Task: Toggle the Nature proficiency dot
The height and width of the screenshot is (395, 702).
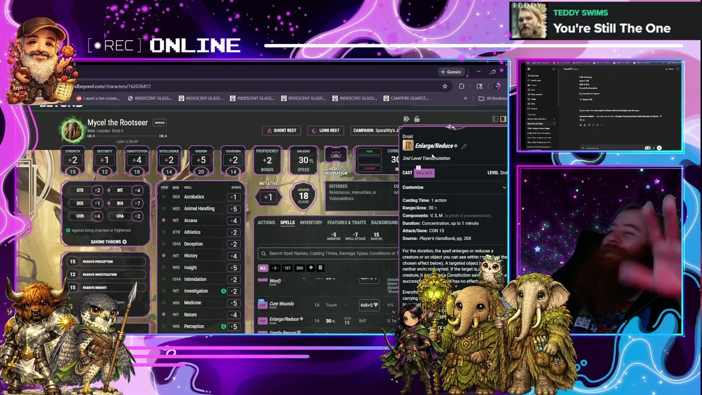Action: (x=163, y=315)
